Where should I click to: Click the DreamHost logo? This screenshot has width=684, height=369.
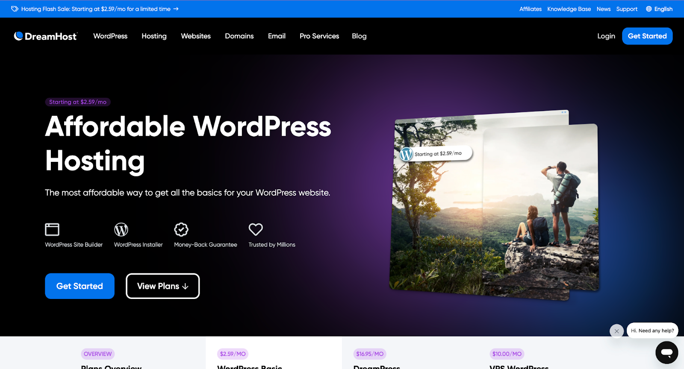coord(45,36)
